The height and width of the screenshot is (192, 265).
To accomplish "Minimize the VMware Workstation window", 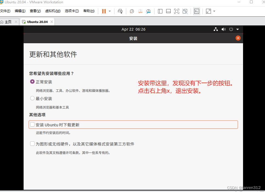I will click(x=239, y=2).
